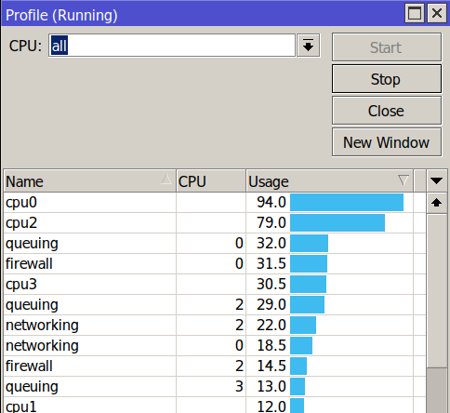This screenshot has height=413, width=450.
Task: Select the firewall row with 14.5 usage
Action: click(x=215, y=366)
